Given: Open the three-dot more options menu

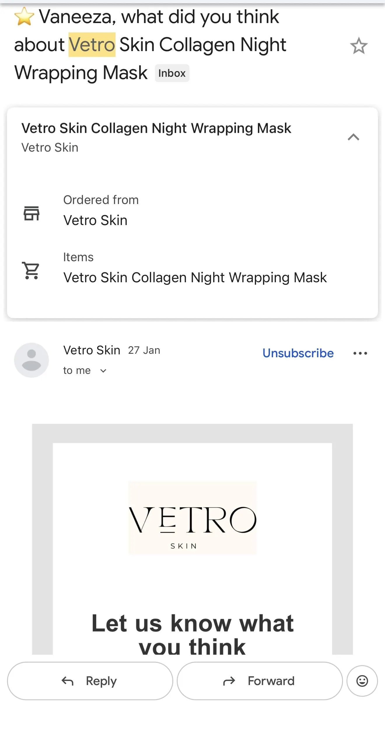Looking at the screenshot, I should coord(360,353).
